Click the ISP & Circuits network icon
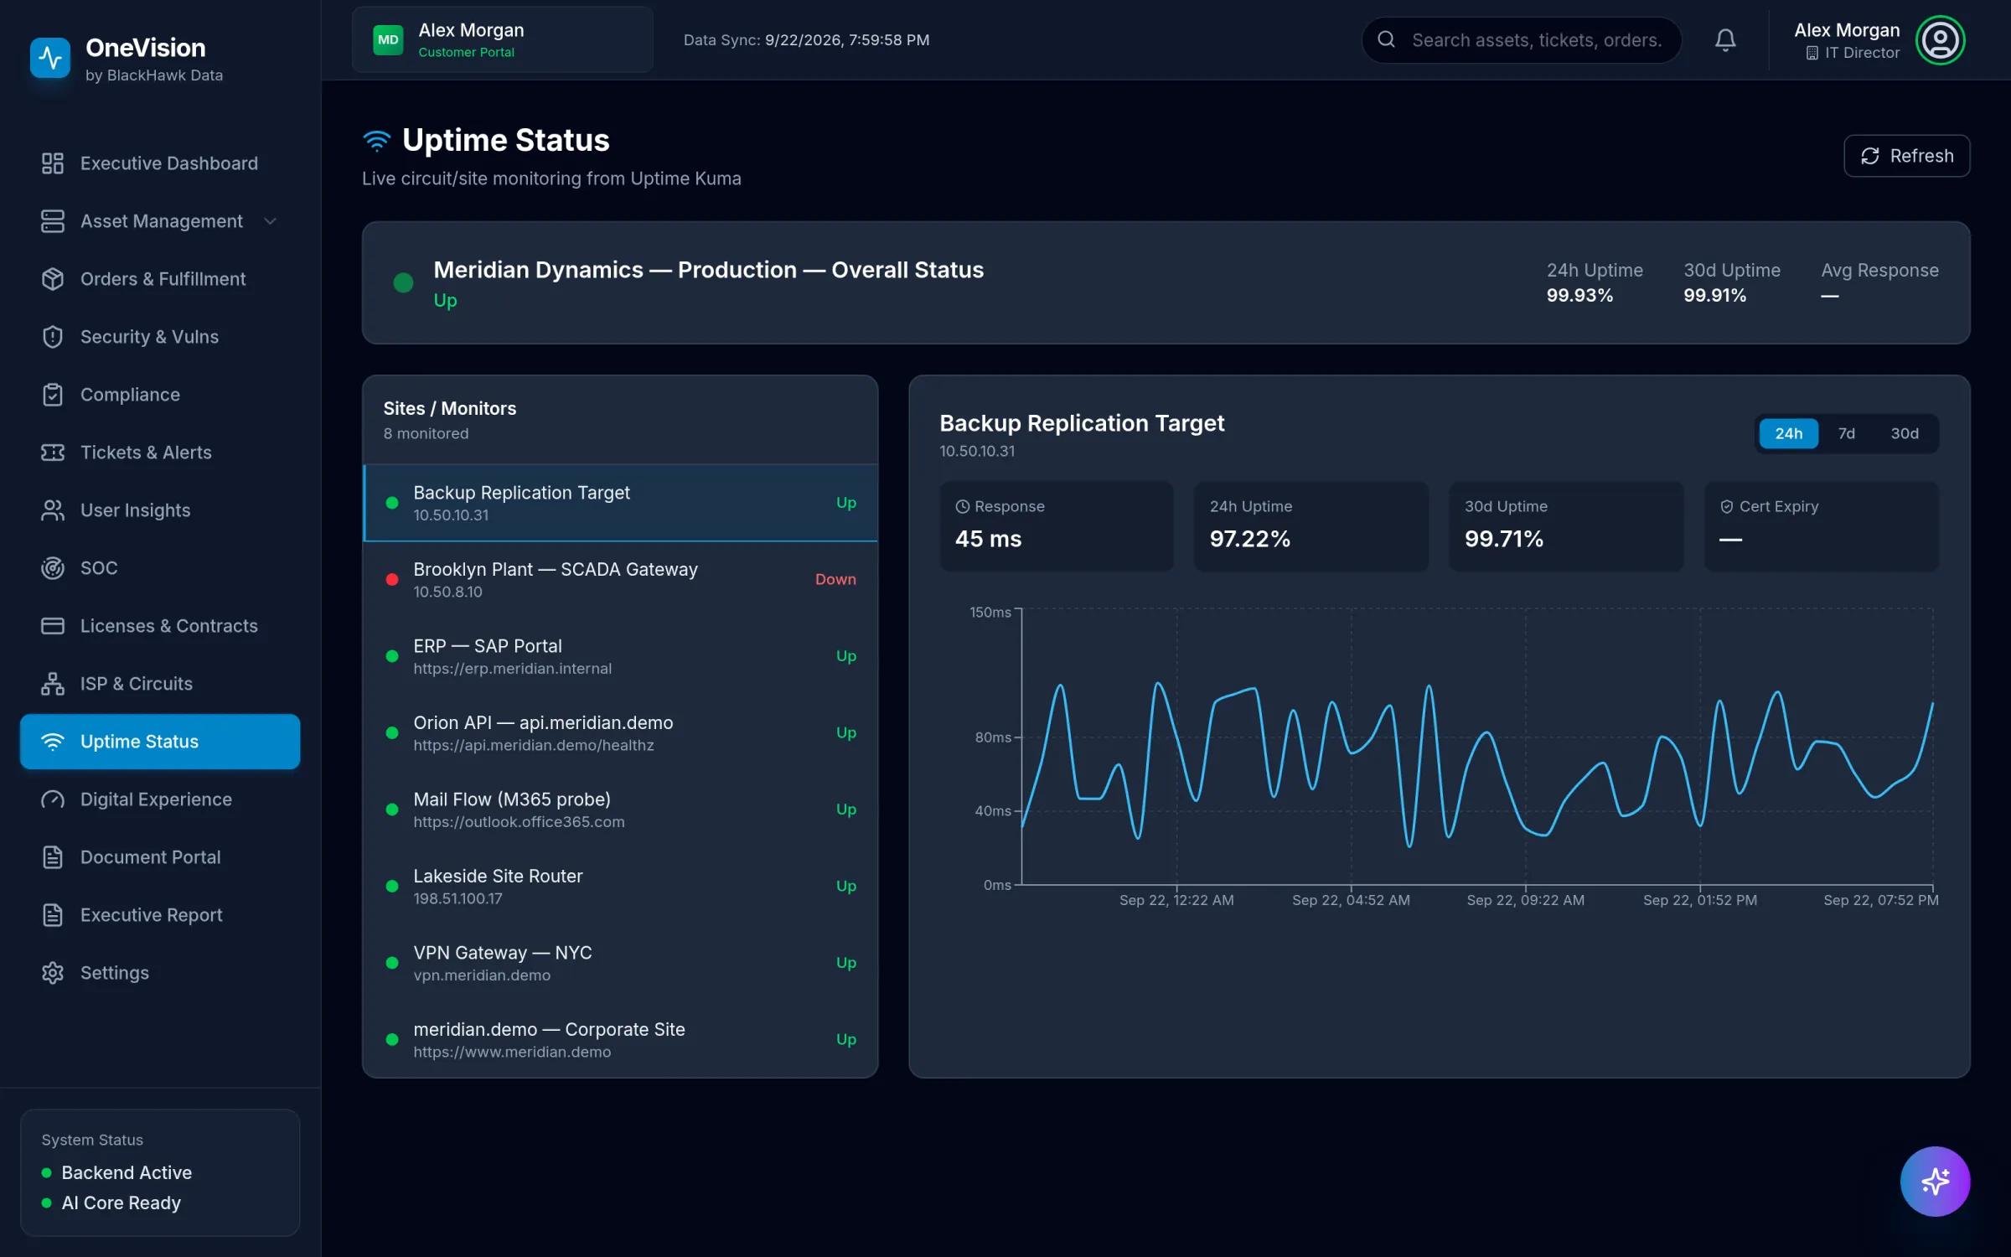This screenshot has width=2011, height=1257. point(53,684)
